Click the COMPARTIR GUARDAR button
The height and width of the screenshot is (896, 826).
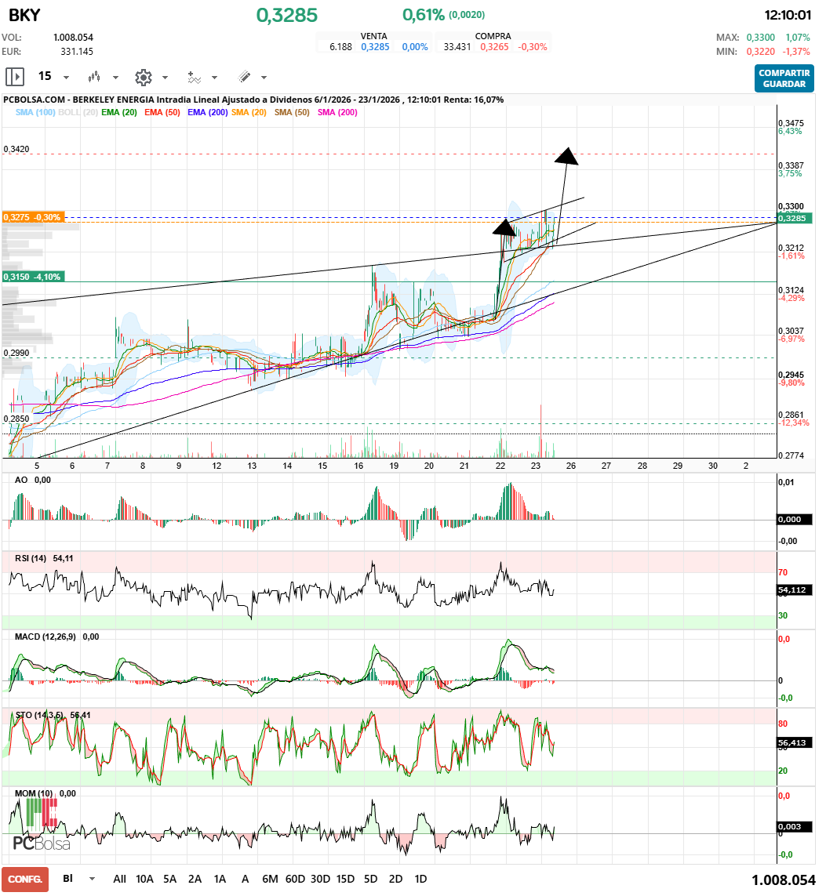784,78
